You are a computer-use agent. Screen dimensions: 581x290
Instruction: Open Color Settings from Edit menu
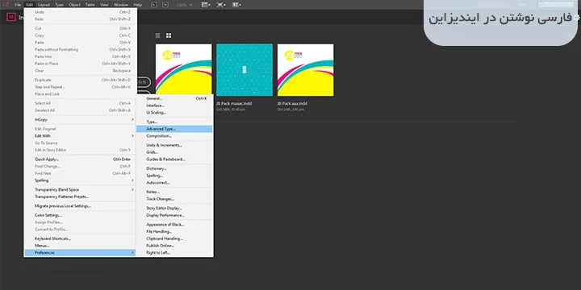click(80, 215)
